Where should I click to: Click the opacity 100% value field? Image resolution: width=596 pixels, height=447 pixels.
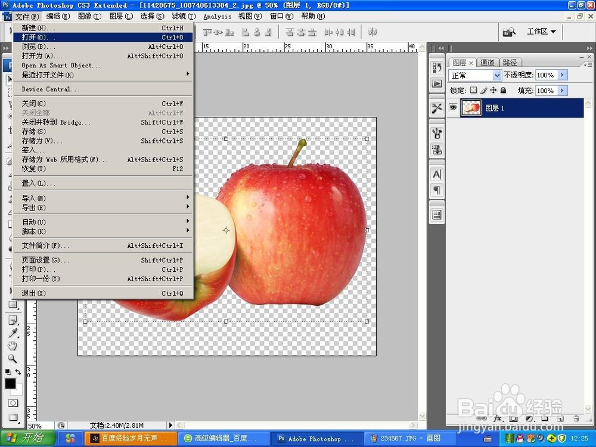point(546,75)
